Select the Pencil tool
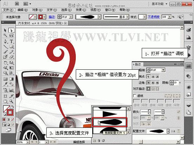The width and height of the screenshot is (194, 145). click(11, 52)
